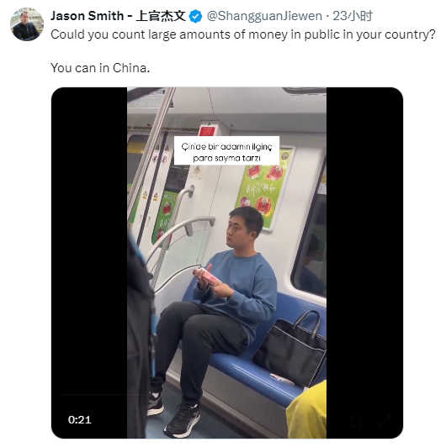Click the 0:21 video duration label

pyautogui.click(x=80, y=420)
